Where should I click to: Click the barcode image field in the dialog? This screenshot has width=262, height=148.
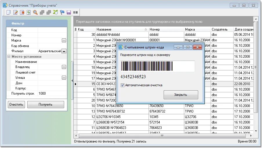click(158, 66)
